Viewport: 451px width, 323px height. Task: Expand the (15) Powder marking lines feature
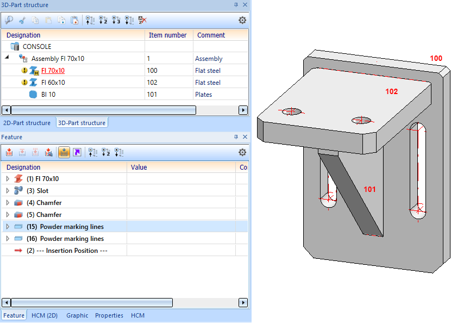[x=7, y=227]
